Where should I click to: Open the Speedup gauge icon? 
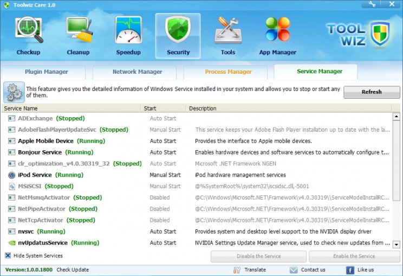[128, 30]
